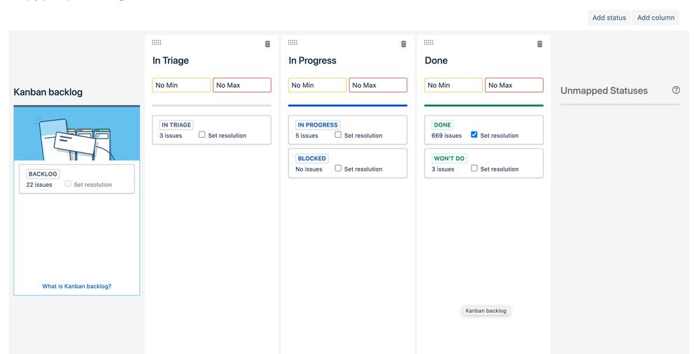Edit the In Triage No Min field
699x354 pixels.
pyautogui.click(x=181, y=85)
